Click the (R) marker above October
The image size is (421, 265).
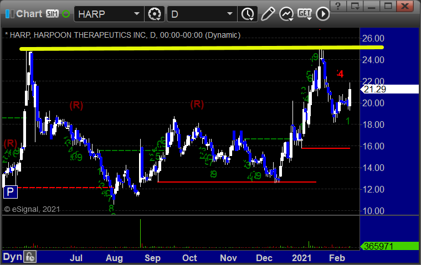click(197, 104)
